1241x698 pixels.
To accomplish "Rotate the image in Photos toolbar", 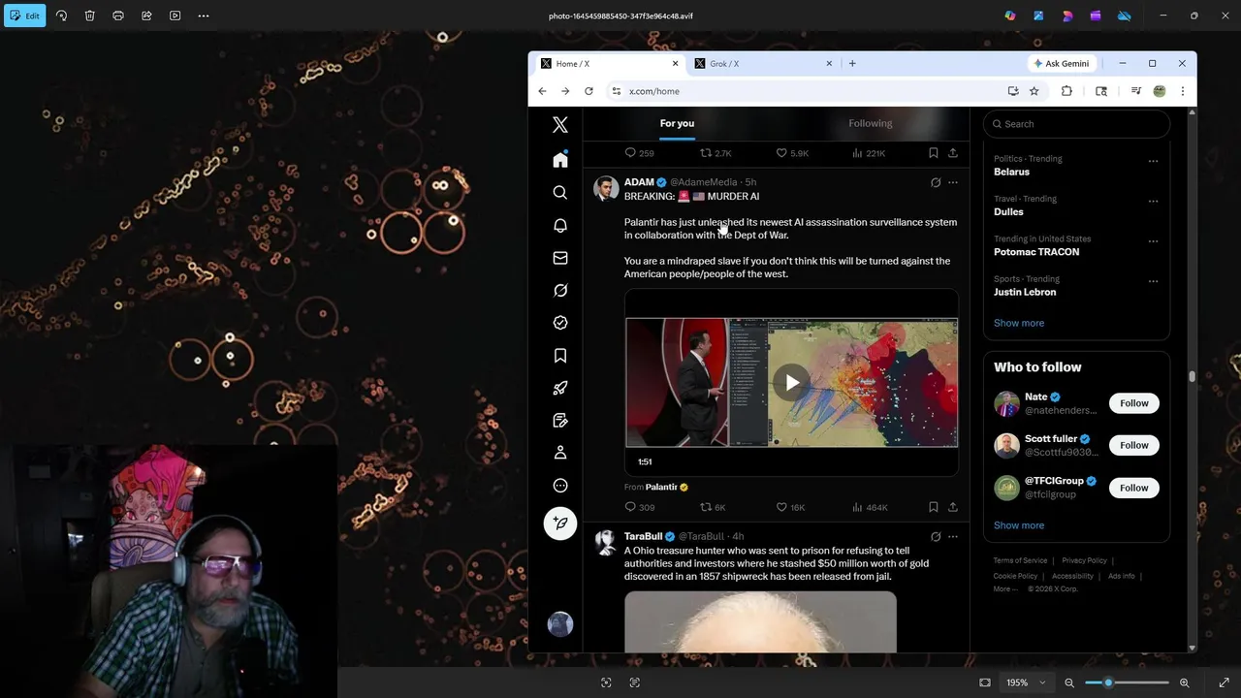I will (61, 16).
